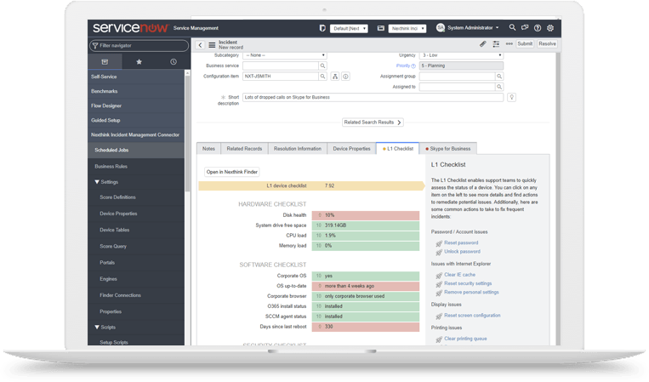Click the attachments paperclip icon
Screen dimensions: 649x382
pyautogui.click(x=482, y=44)
